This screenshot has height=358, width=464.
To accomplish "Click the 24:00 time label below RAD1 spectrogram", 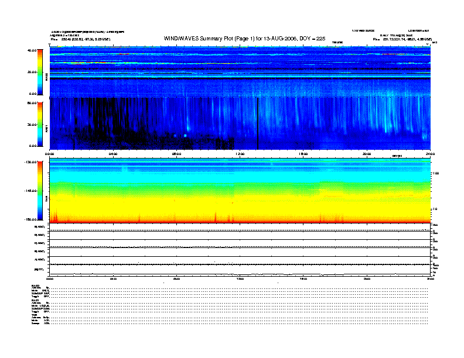I will tap(430, 154).
